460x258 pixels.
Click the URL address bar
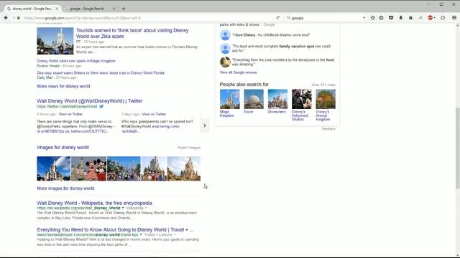click(148, 18)
